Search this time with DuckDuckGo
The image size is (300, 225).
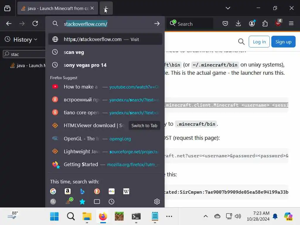pyautogui.click(x=97, y=191)
